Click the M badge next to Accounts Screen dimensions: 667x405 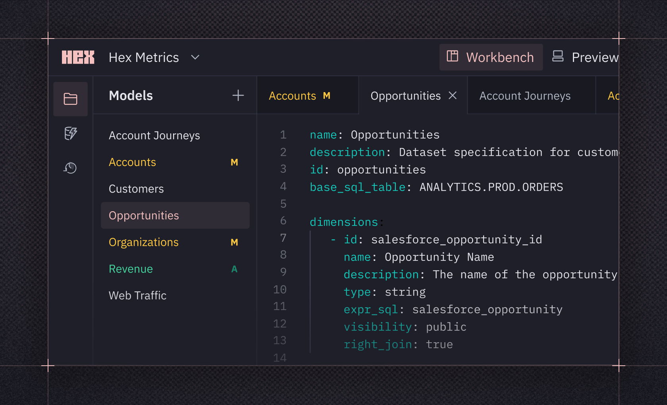pyautogui.click(x=234, y=162)
